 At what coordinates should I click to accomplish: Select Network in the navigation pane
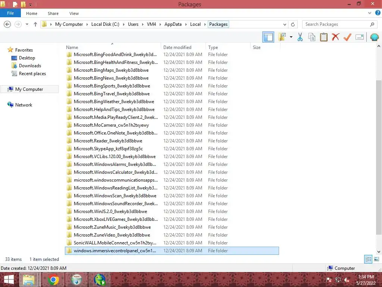pos(24,105)
